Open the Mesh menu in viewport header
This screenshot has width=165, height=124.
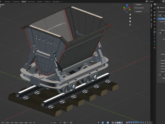pyautogui.click(x=16, y=123)
